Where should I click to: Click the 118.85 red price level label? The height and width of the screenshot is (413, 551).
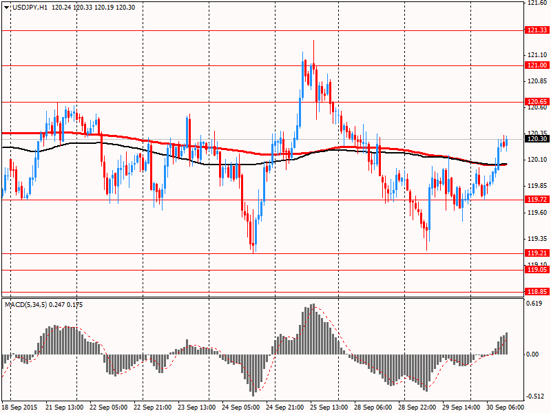pos(537,292)
